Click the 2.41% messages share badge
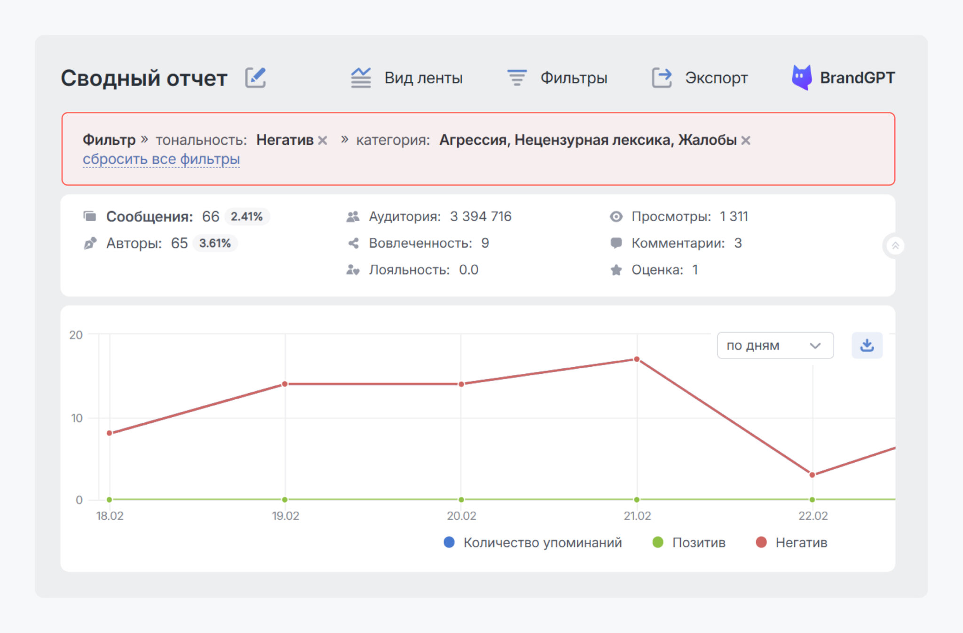This screenshot has height=633, width=963. pos(246,216)
